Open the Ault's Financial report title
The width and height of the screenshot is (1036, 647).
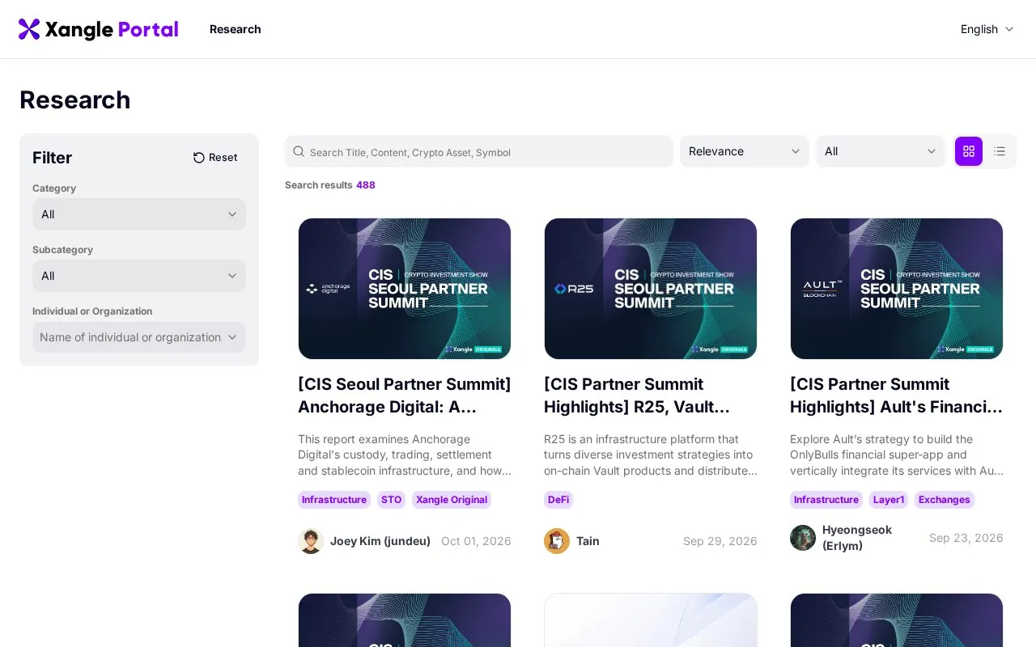897,395
